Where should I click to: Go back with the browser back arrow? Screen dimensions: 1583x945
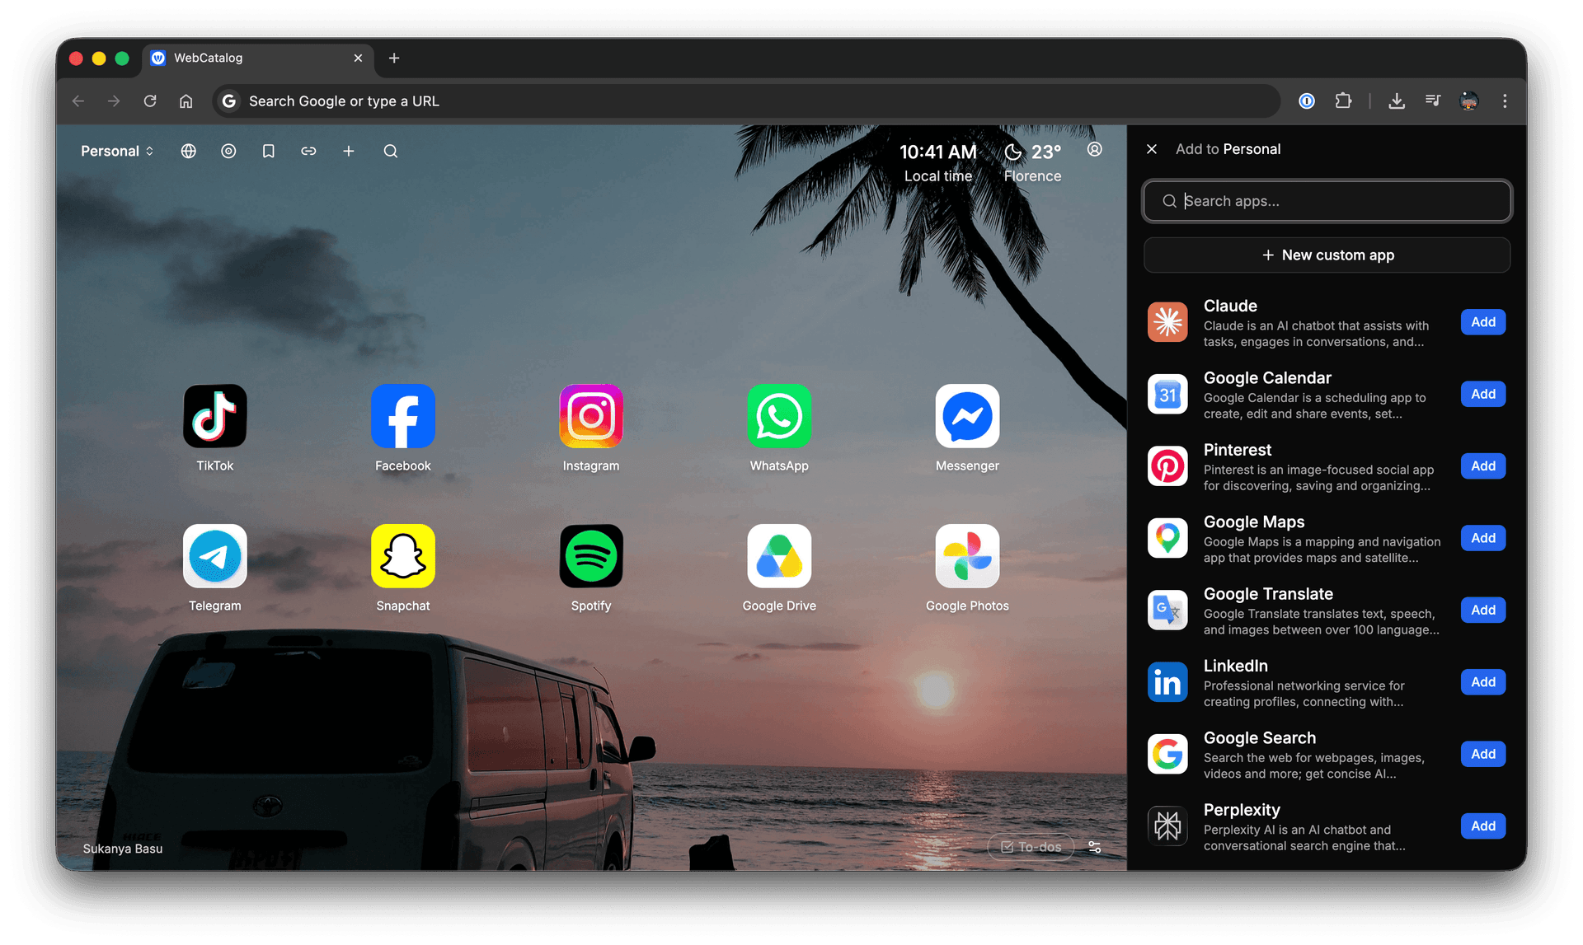78,101
